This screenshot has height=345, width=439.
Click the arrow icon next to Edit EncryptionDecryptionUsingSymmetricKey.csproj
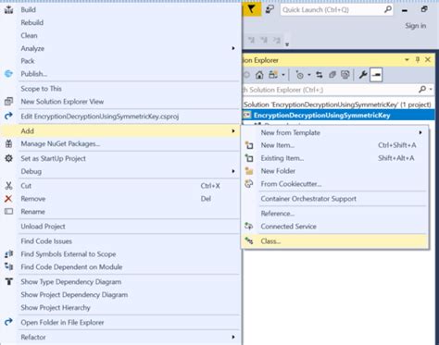[8, 116]
